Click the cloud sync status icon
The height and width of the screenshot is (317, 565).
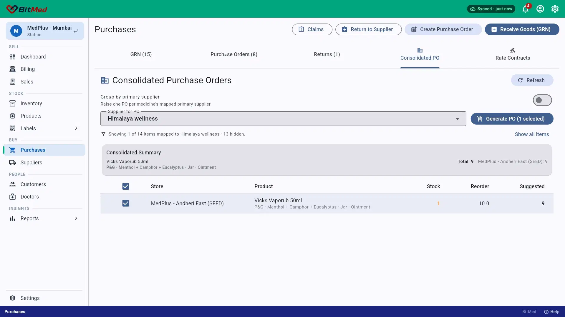[x=473, y=9]
